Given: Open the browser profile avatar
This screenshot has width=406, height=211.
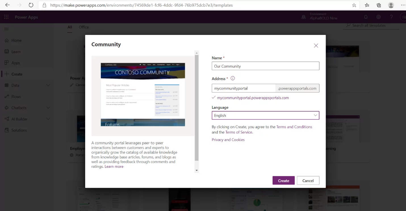Looking at the screenshot, I should [391, 5].
